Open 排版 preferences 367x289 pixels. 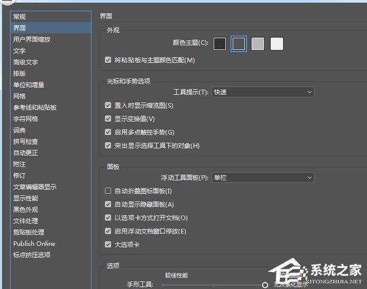[51, 73]
